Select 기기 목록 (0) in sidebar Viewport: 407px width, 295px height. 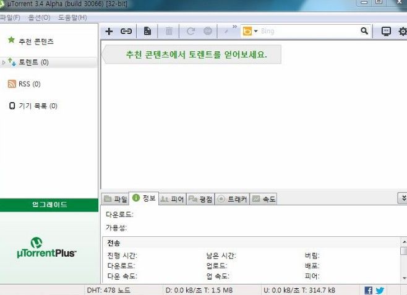[x=38, y=106]
